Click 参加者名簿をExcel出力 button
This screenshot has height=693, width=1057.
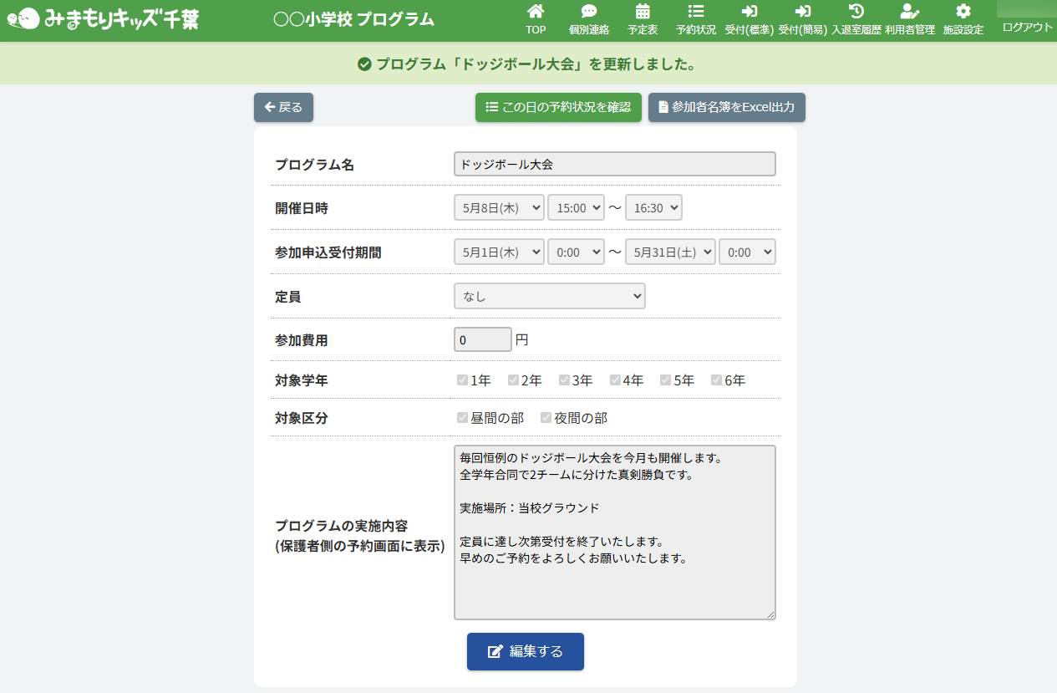[726, 107]
